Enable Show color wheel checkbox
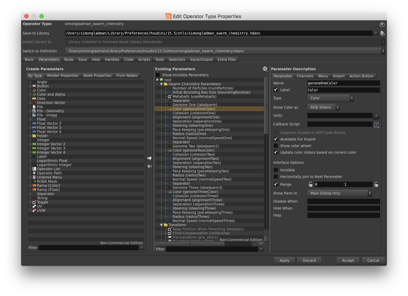 (276, 146)
